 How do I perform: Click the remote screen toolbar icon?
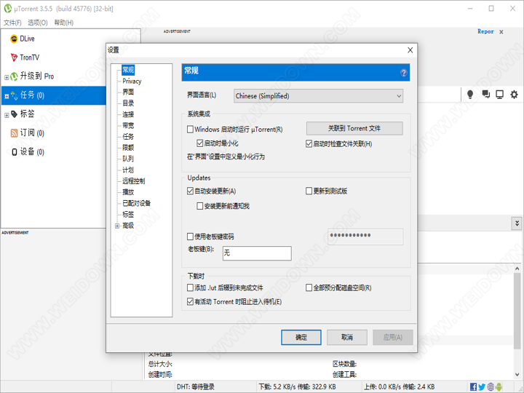pos(499,95)
